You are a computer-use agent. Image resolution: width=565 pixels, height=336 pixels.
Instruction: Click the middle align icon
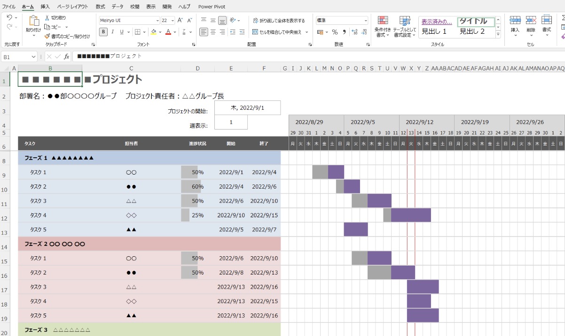[213, 20]
